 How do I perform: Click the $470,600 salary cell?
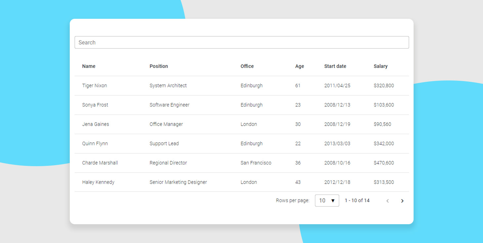point(383,163)
